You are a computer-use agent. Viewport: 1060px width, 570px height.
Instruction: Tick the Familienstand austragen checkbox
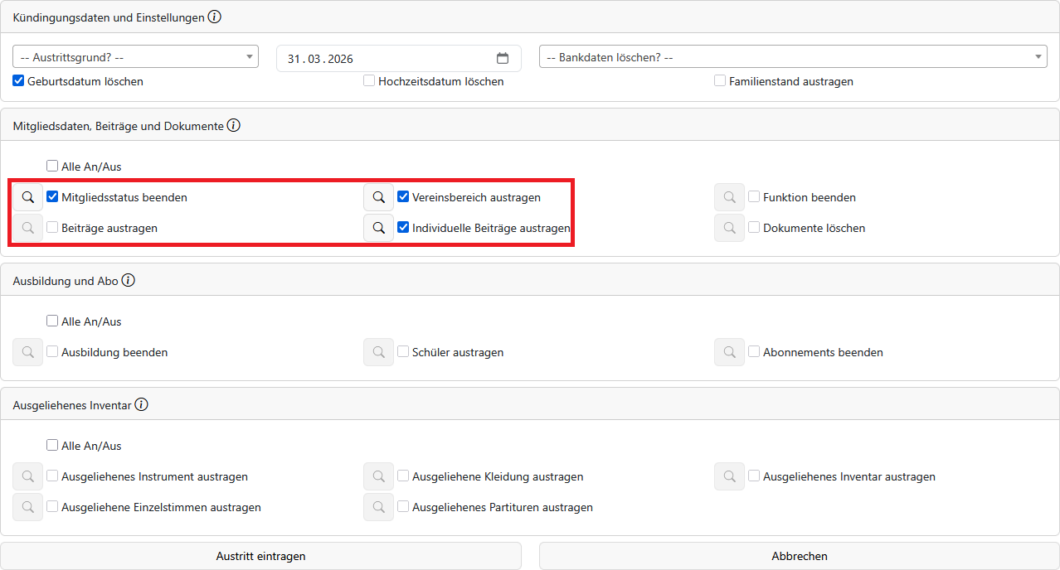(x=720, y=81)
